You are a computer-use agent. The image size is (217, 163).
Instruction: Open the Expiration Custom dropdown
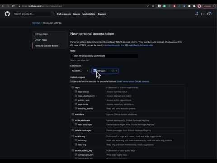(80, 71)
